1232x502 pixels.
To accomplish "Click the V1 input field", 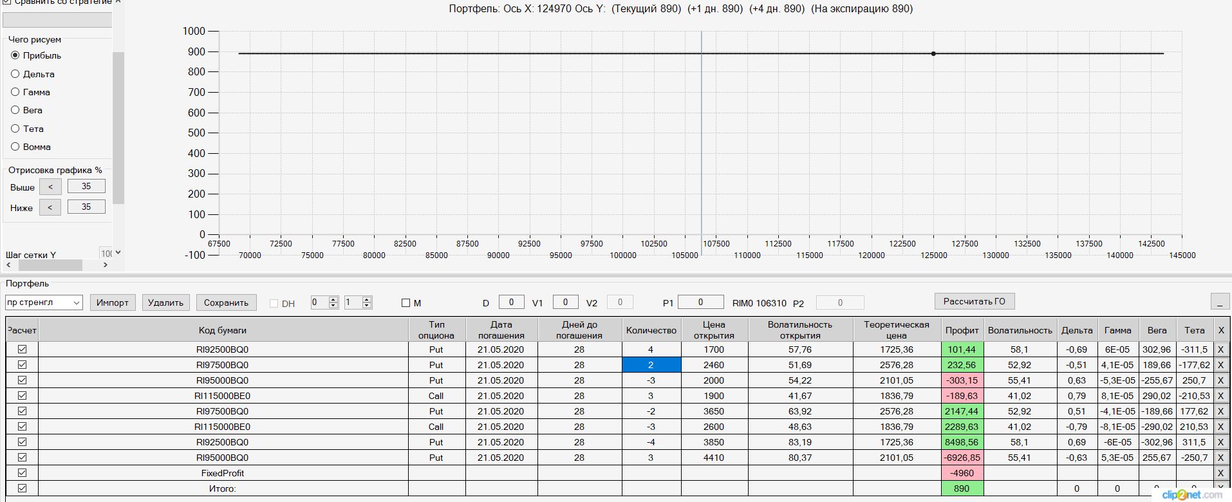I will point(565,302).
